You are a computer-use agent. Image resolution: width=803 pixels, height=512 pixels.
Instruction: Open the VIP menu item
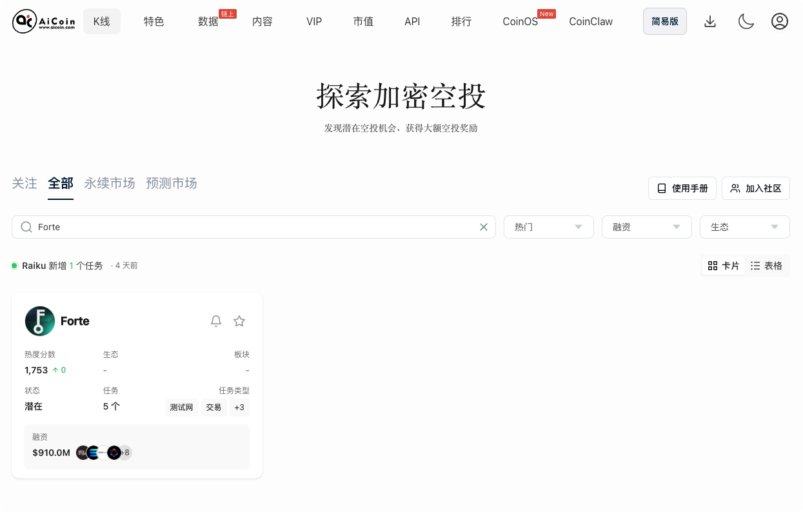[x=314, y=21]
